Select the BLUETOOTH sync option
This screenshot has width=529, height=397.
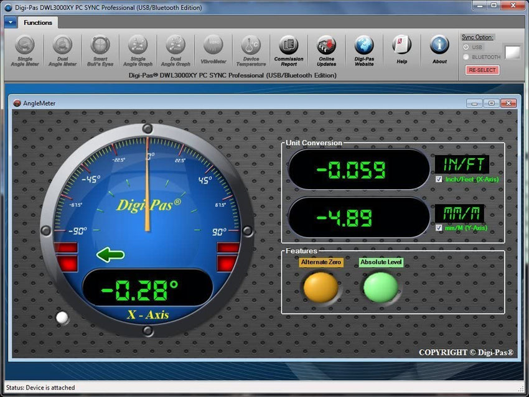[466, 57]
